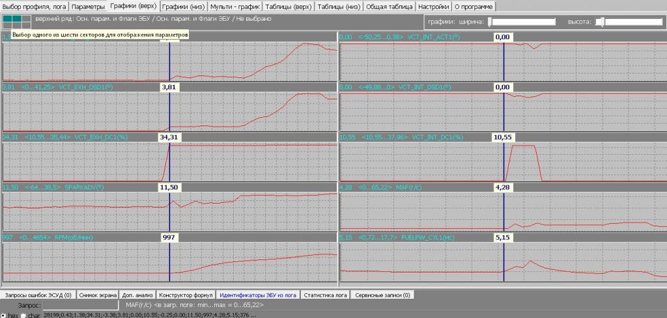Click the RPM(об/мин) graph header

(x=169, y=237)
